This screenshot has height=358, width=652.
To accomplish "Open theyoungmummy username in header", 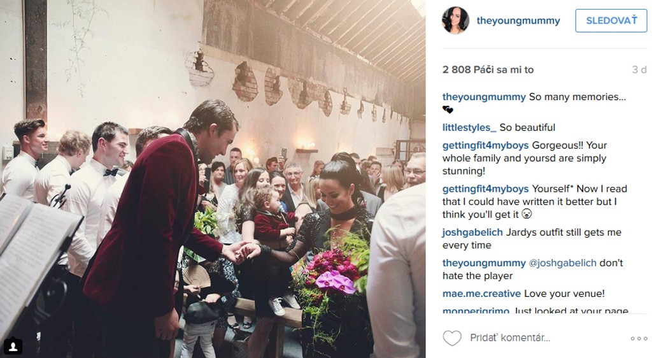I will tap(518, 20).
